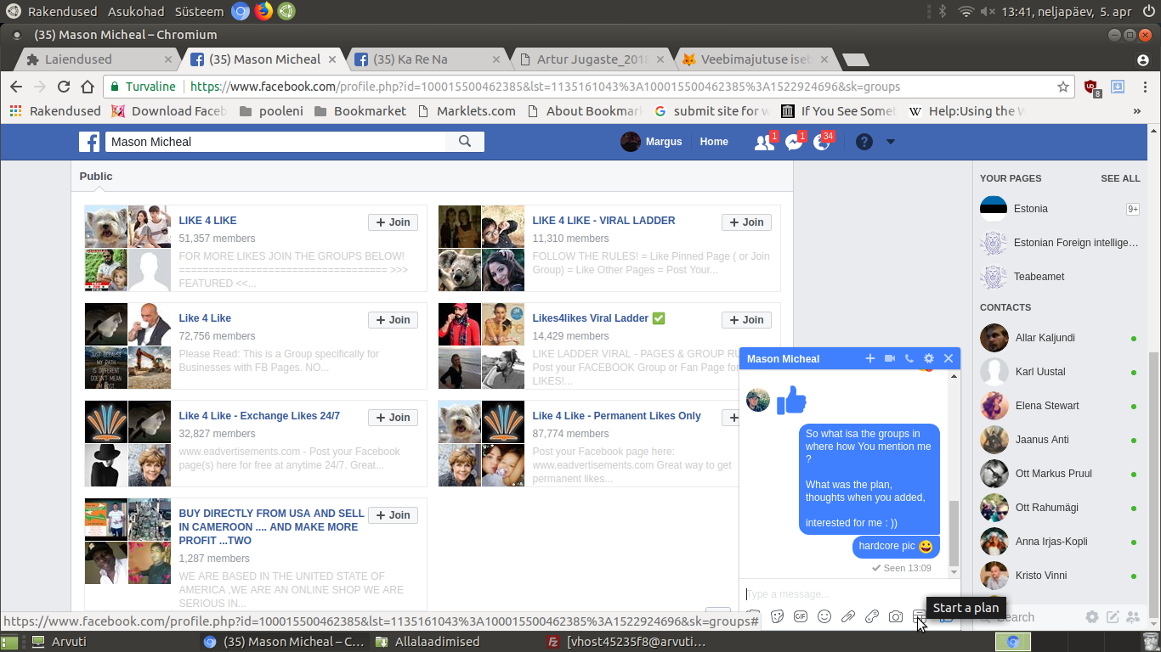The width and height of the screenshot is (1161, 652).
Task: Open chat sidebar settings gear
Action: click(1092, 617)
